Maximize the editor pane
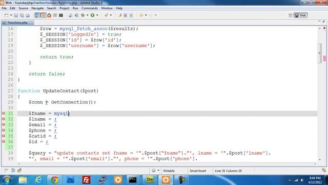The image size is (328, 185). point(323,22)
